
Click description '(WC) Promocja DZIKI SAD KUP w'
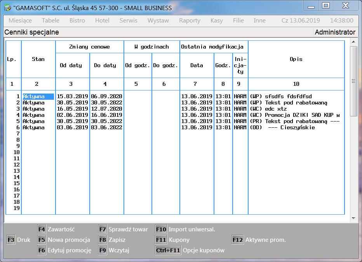coord(295,115)
